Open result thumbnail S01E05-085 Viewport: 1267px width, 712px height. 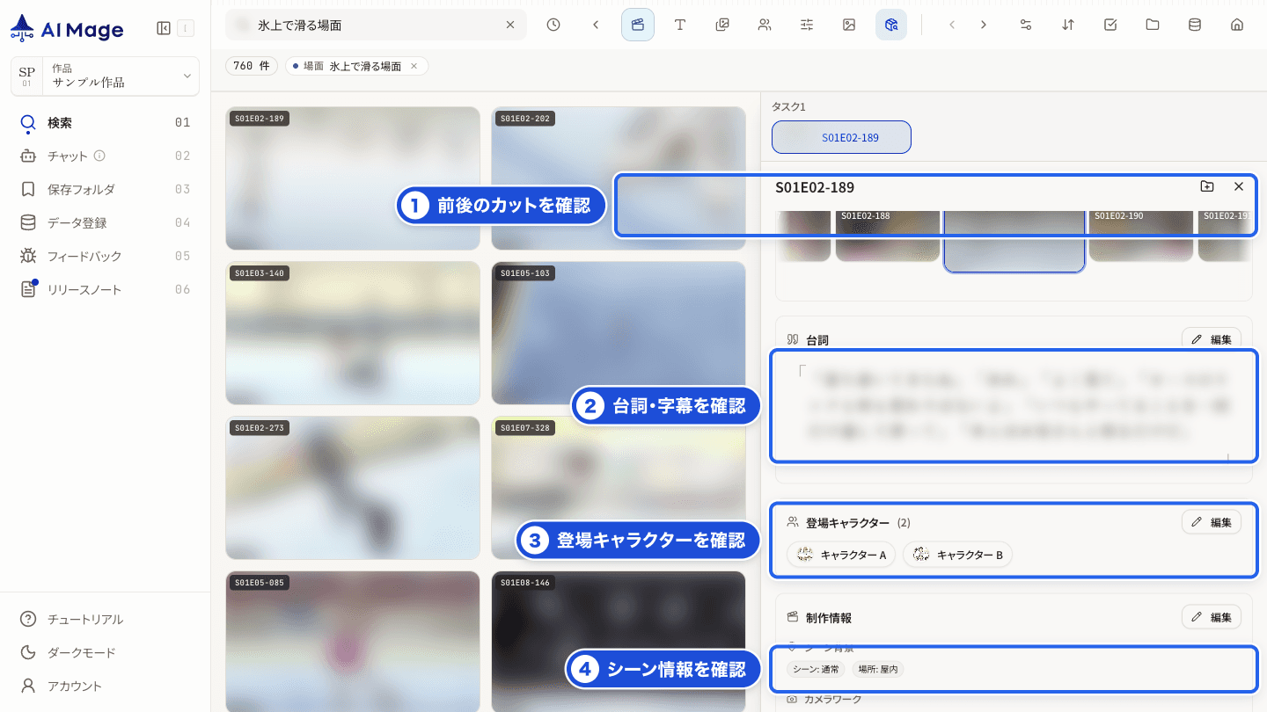click(353, 642)
